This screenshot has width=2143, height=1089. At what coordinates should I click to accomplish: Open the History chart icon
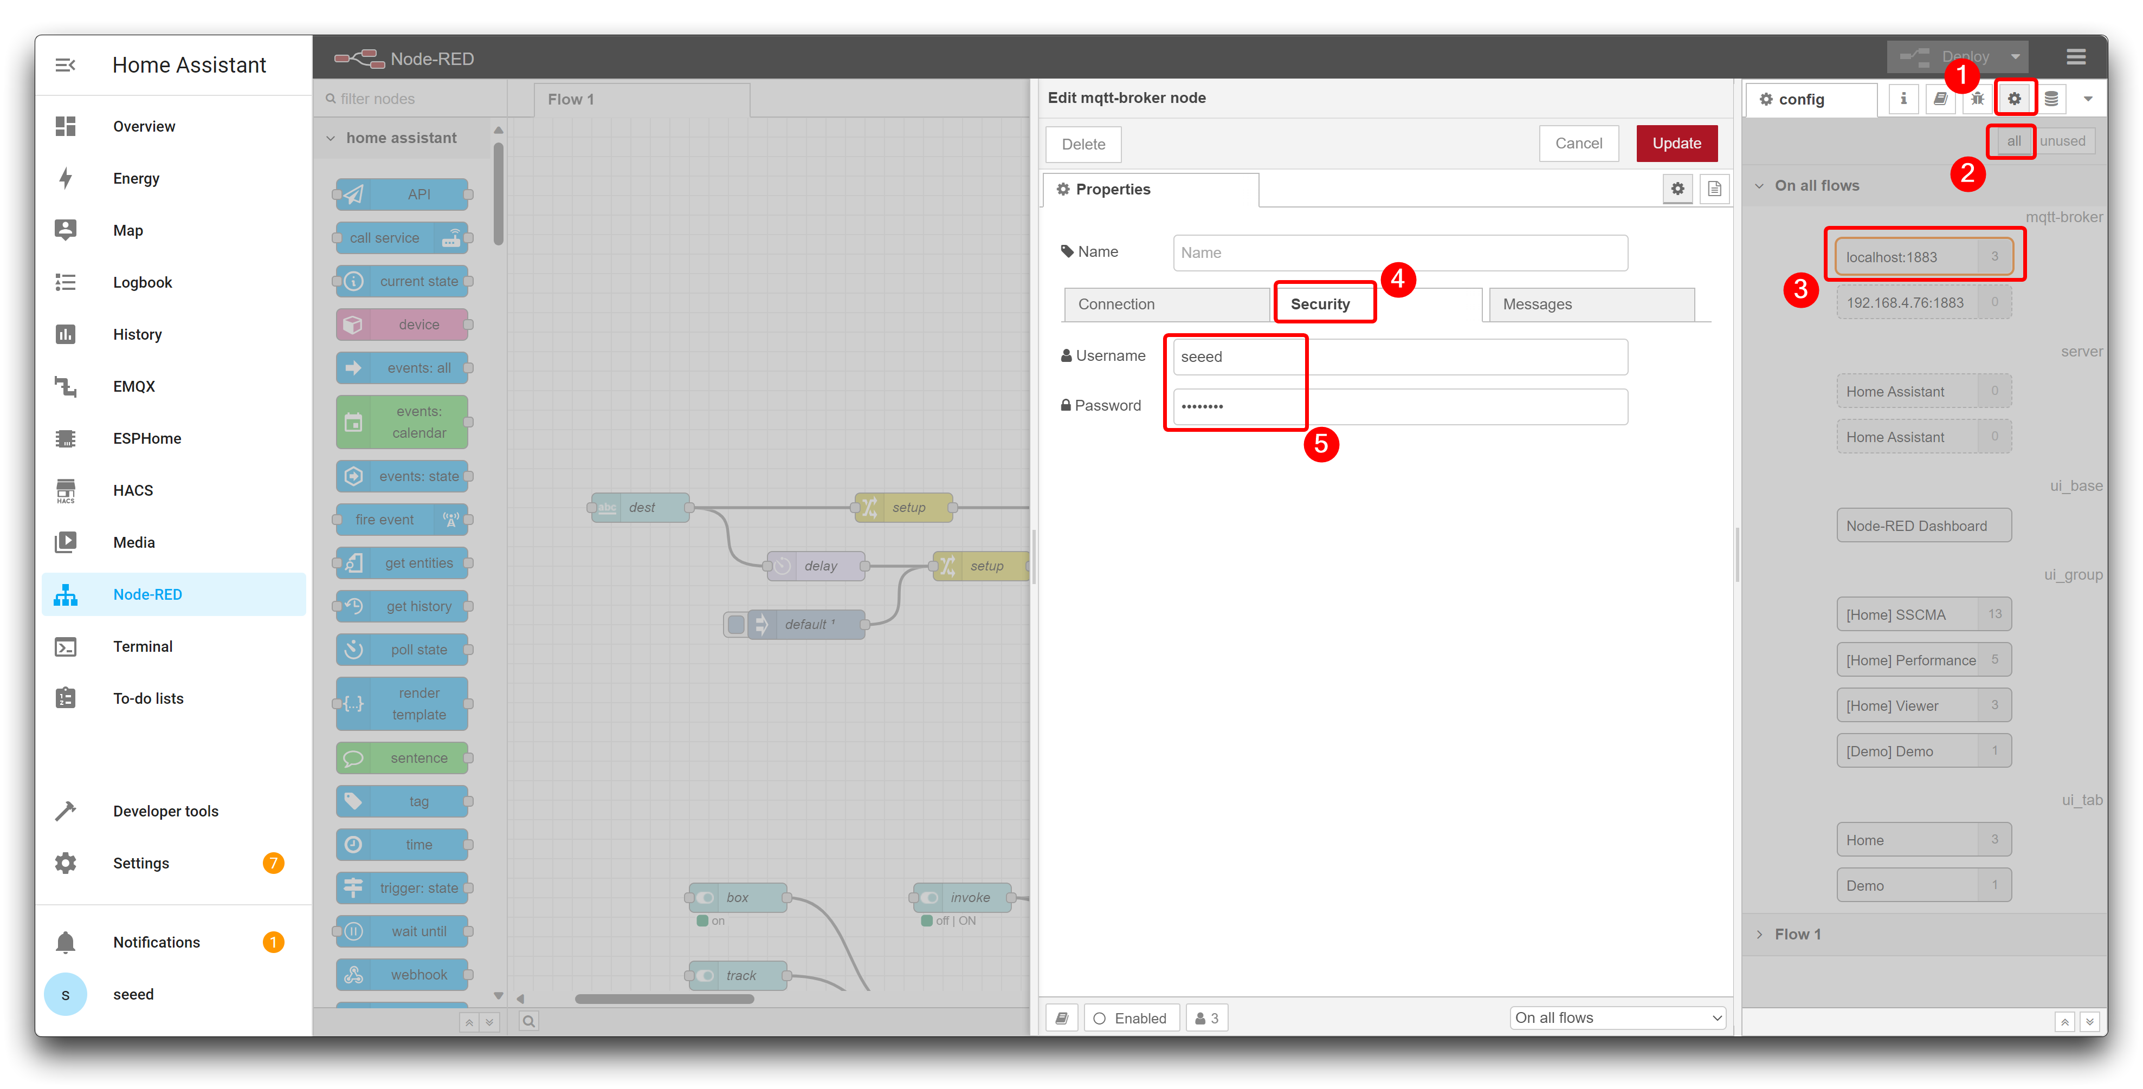[66, 334]
